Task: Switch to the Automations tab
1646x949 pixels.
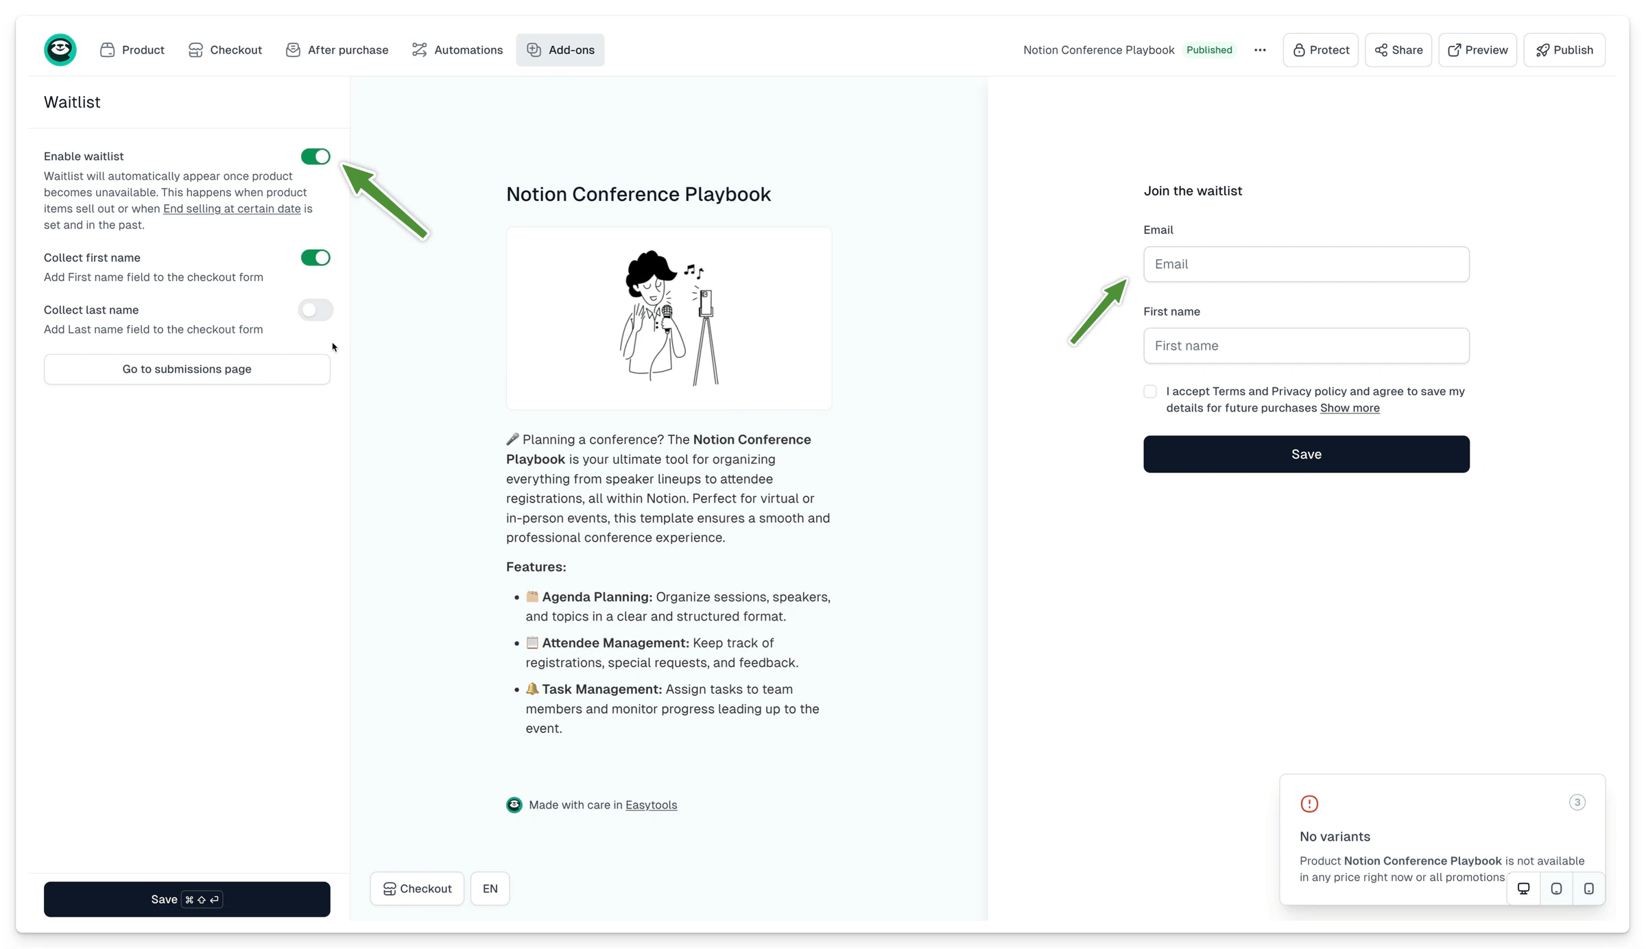Action: pos(457,50)
